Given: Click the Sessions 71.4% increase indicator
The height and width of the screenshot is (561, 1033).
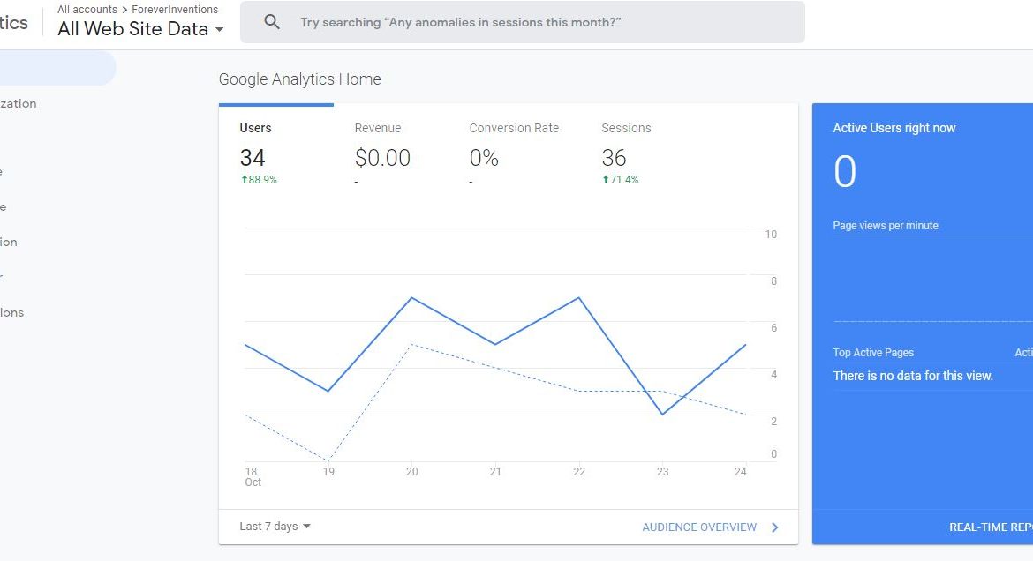Looking at the screenshot, I should pyautogui.click(x=621, y=180).
